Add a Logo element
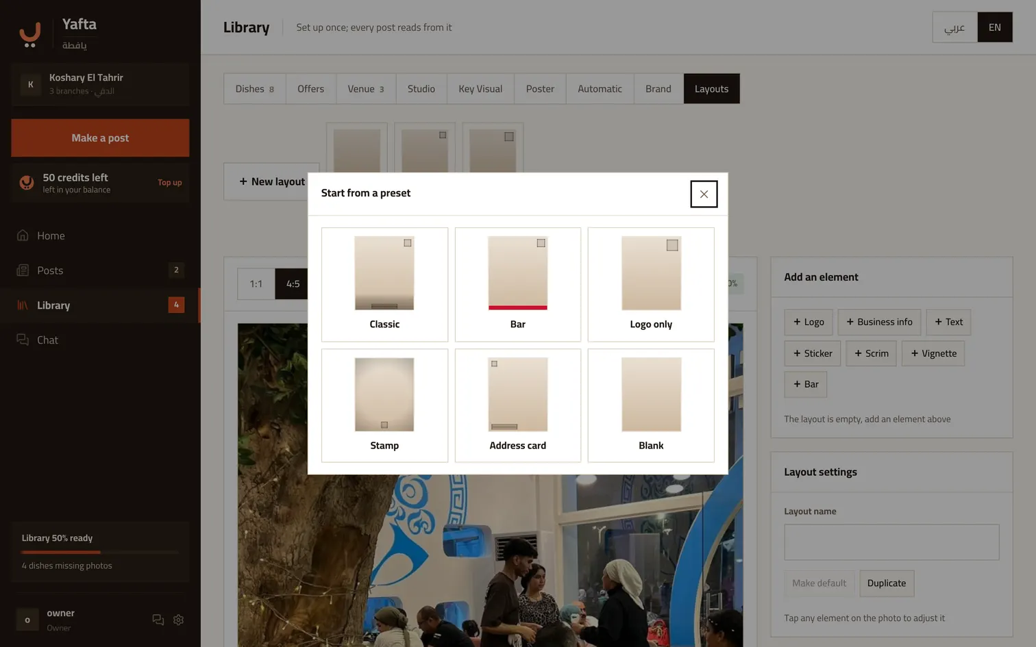Screen dimensions: 1036x647 pos(809,322)
